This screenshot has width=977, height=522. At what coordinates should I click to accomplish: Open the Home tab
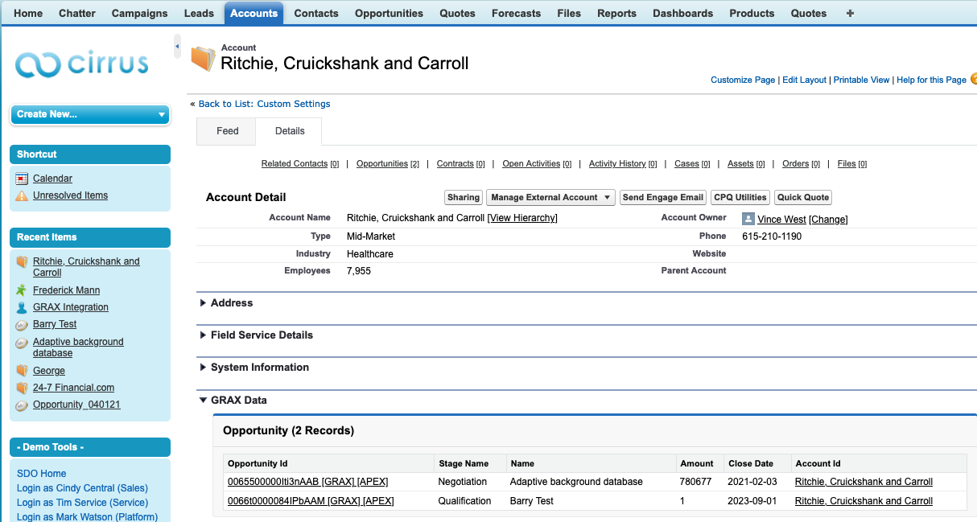(28, 13)
